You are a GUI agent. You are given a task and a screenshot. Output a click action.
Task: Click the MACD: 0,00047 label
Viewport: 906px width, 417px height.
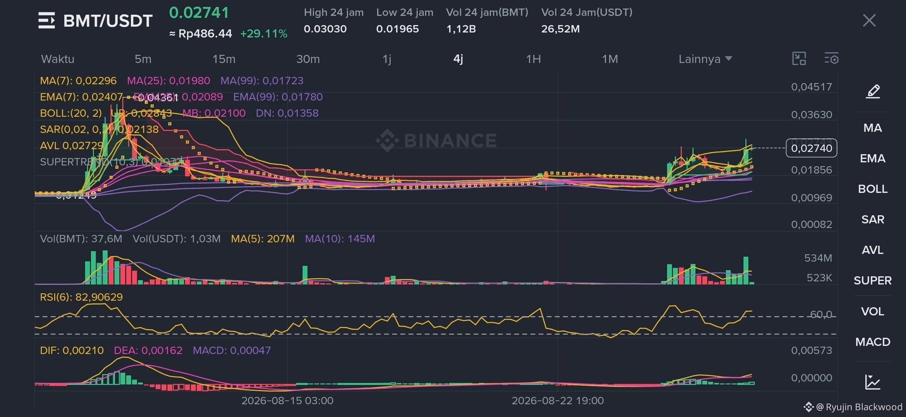(x=232, y=351)
